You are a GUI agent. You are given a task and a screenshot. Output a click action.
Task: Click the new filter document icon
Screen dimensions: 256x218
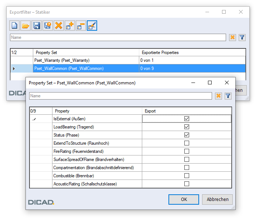(x=15, y=26)
